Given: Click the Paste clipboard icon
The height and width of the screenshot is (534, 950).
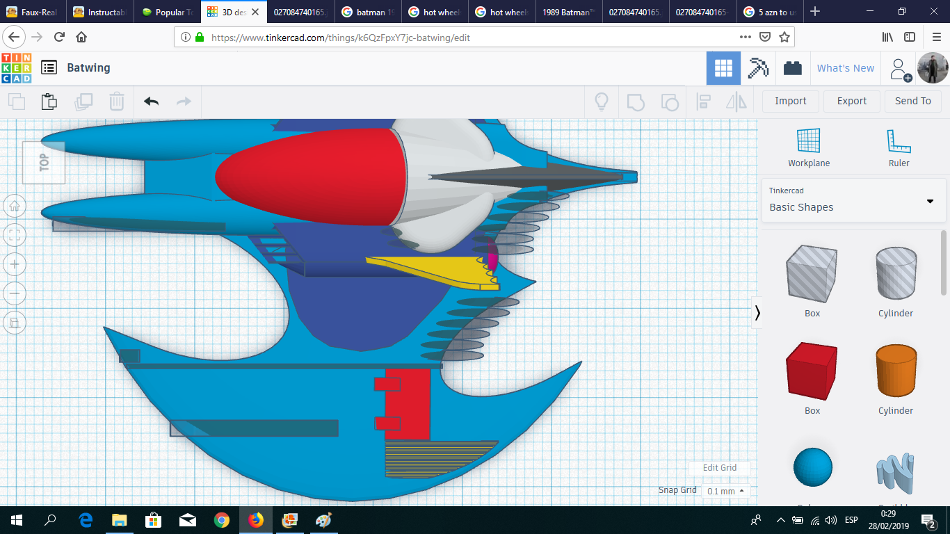Looking at the screenshot, I should 49,102.
